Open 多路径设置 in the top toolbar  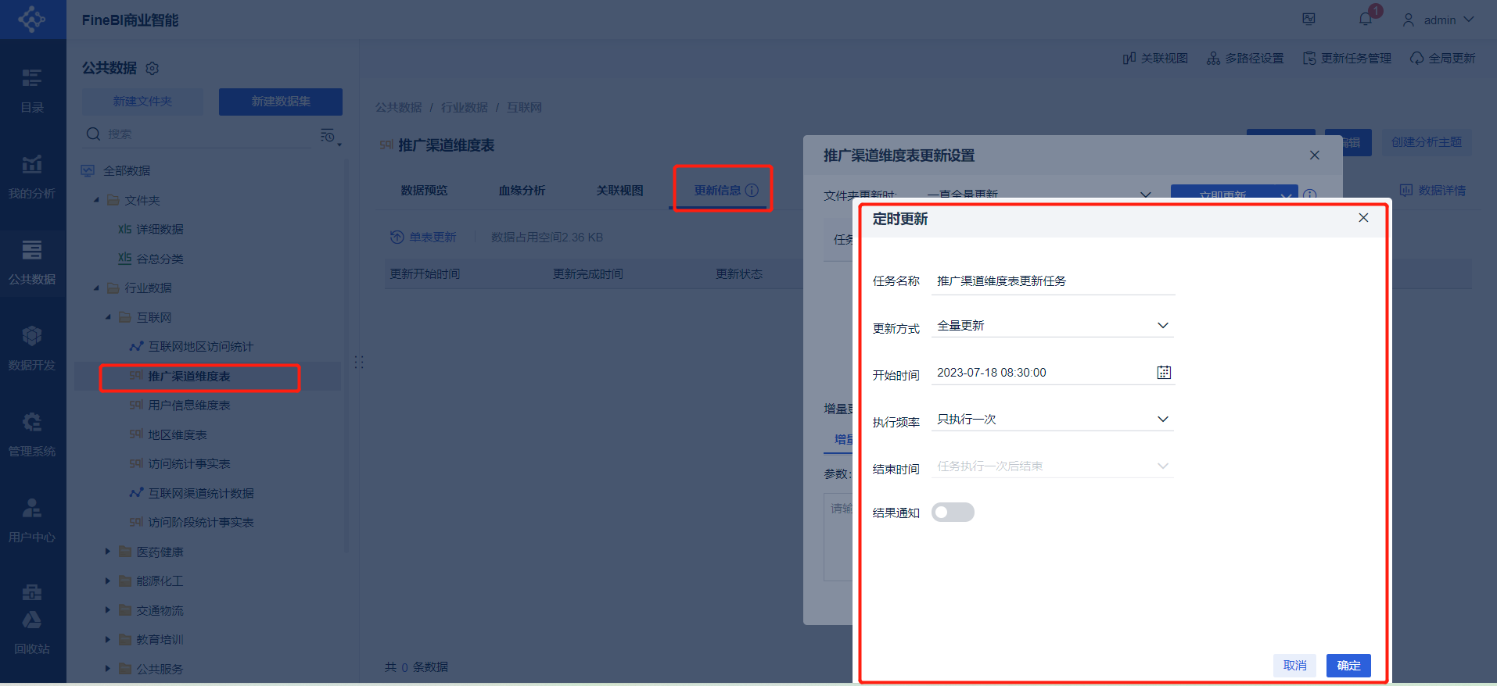(1245, 58)
